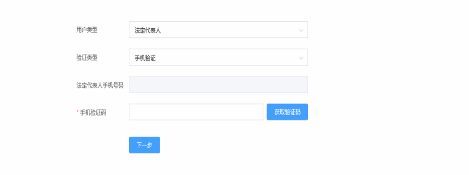Click the 验证类型 label
This screenshot has height=175, width=469.
87,58
